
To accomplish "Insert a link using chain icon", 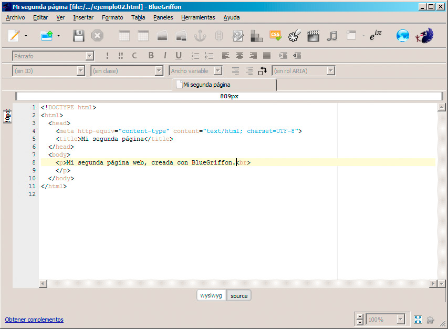I will [219, 36].
